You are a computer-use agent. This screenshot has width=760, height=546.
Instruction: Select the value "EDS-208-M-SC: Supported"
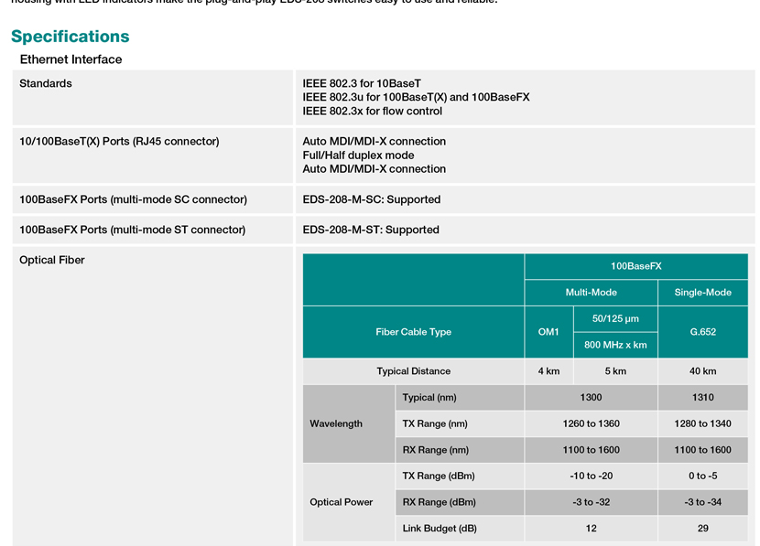(x=372, y=199)
